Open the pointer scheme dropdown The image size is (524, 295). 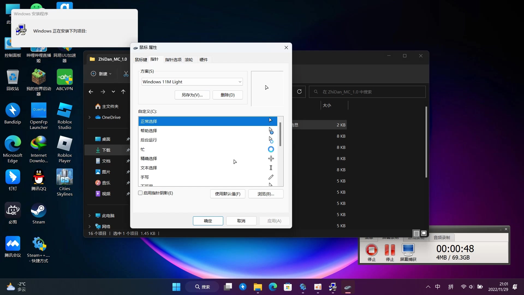pos(192,82)
